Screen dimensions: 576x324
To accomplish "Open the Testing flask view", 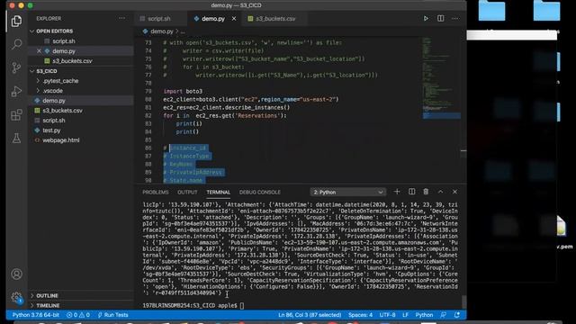I will tap(16, 138).
